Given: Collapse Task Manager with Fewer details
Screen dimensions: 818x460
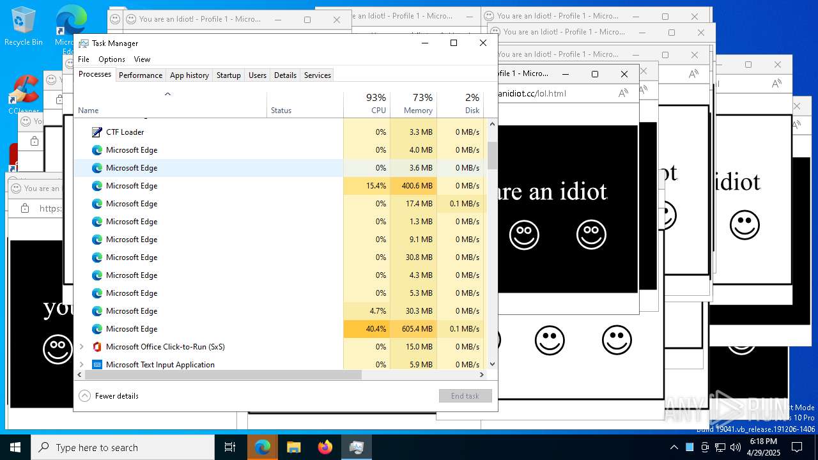Looking at the screenshot, I should pos(109,396).
